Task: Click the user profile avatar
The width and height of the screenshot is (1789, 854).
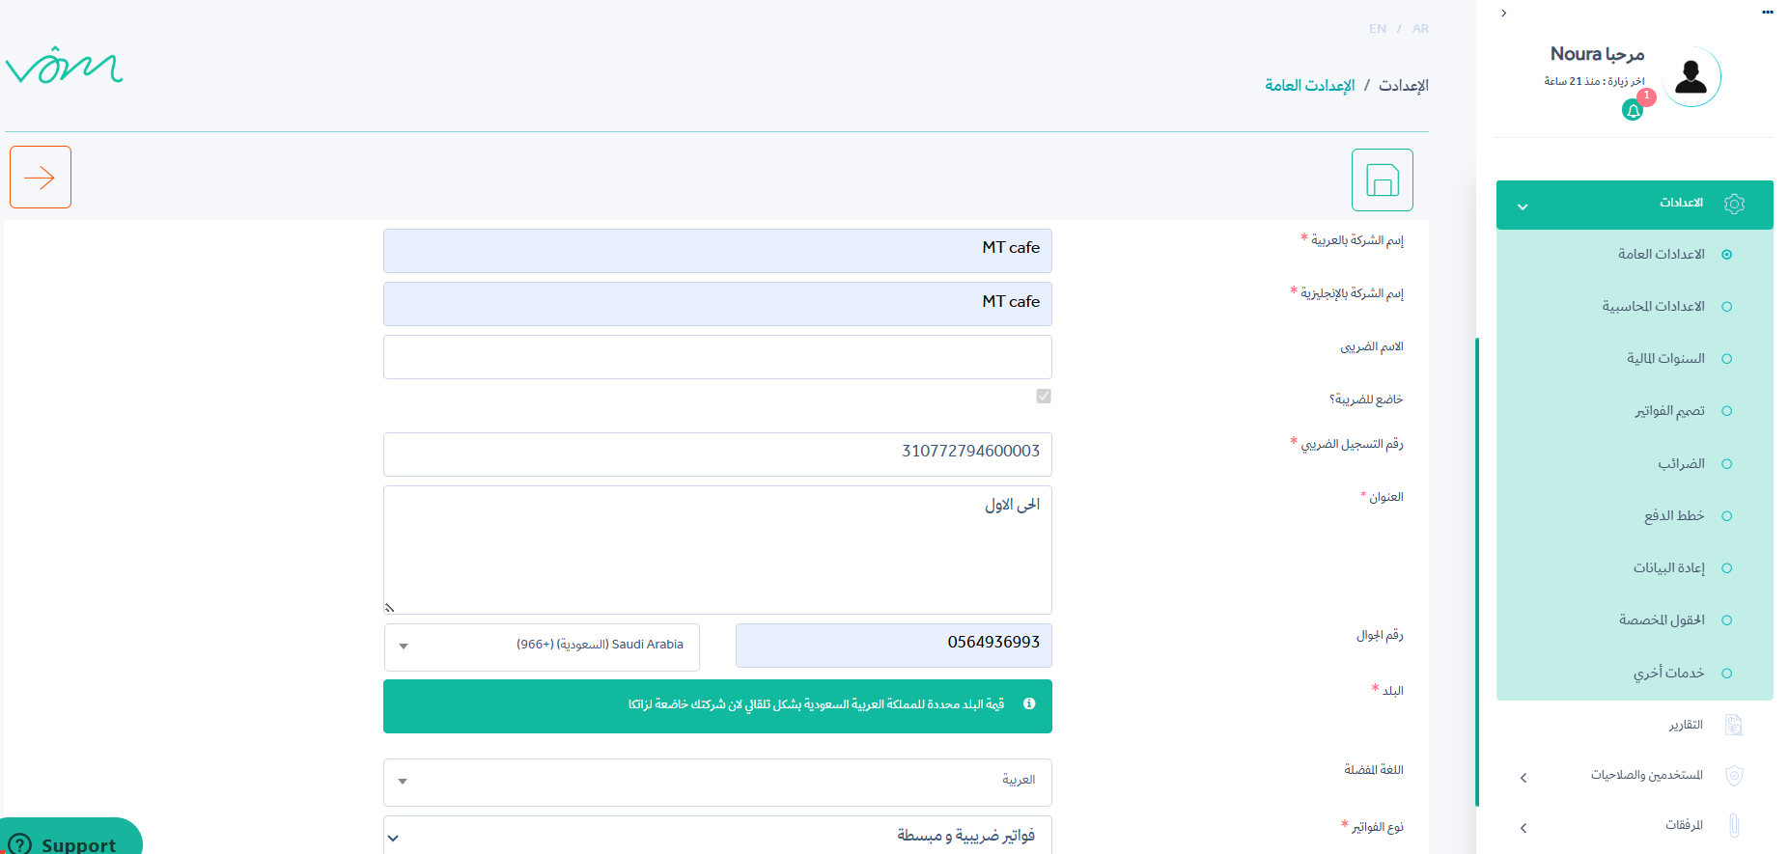Action: [1691, 76]
